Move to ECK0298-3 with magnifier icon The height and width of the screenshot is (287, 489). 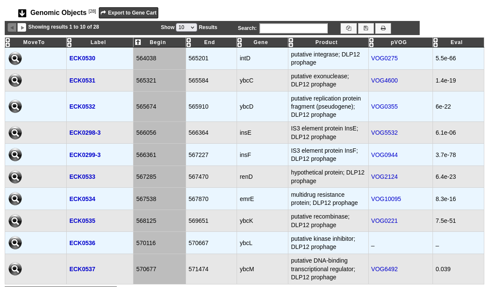point(15,133)
